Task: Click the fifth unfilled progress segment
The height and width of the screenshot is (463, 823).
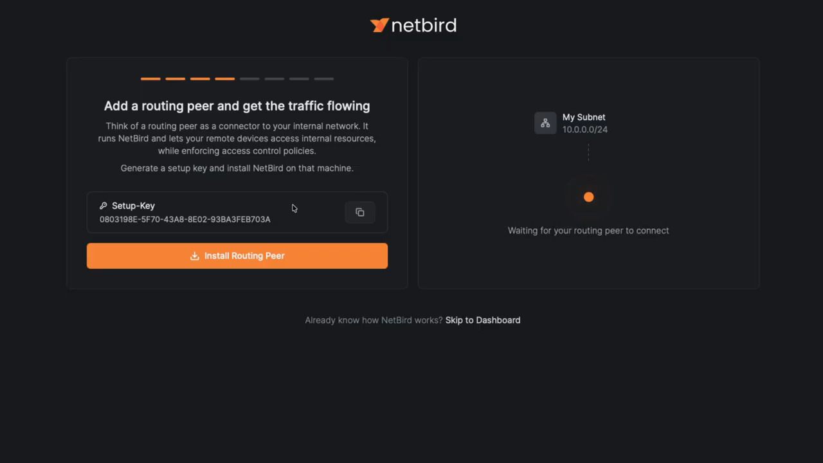Action: coord(249,78)
